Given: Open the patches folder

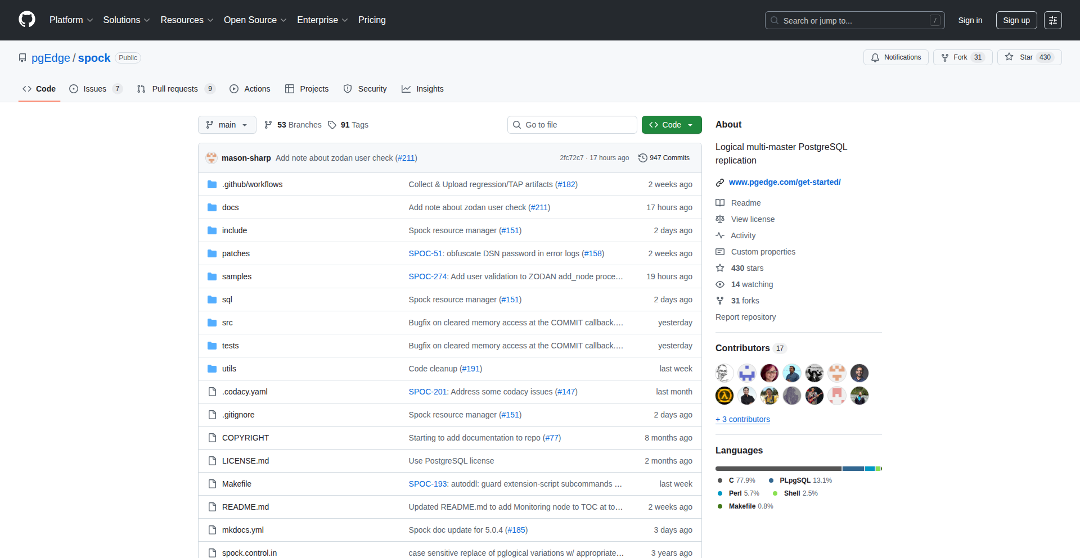Looking at the screenshot, I should click(236, 253).
